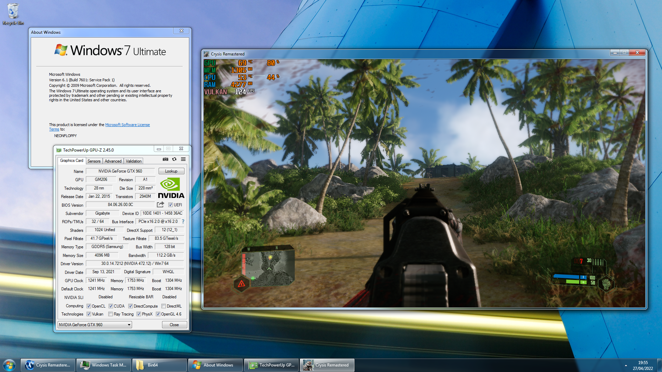Toggle the OpenCL checkbox
The width and height of the screenshot is (662, 372).
[89, 306]
